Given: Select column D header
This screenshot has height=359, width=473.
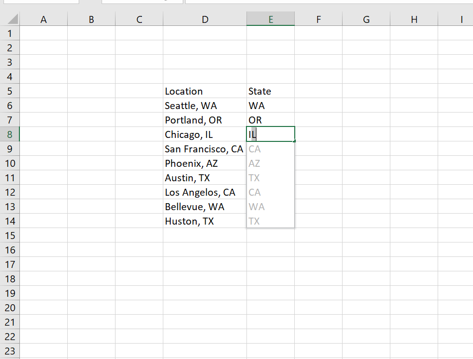Looking at the screenshot, I should 205,18.
